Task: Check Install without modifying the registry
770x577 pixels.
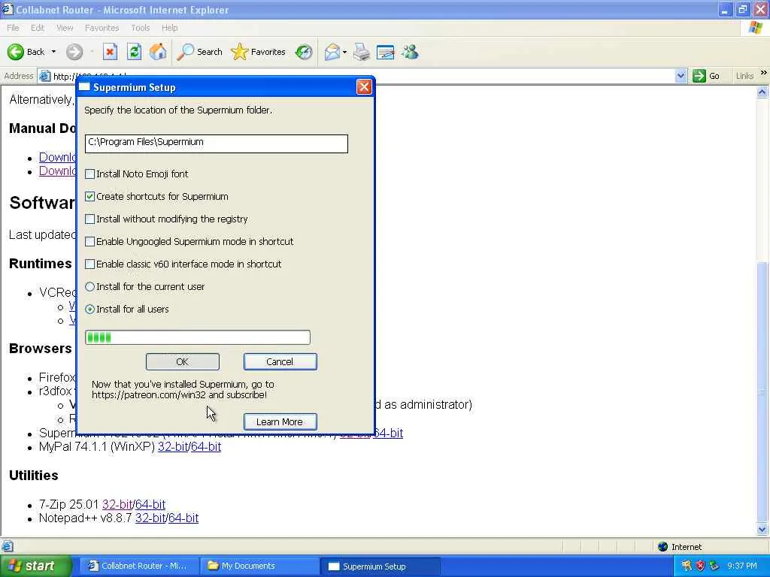Action: coord(90,219)
